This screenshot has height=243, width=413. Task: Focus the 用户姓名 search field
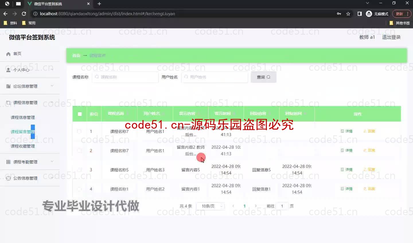[x=215, y=77]
